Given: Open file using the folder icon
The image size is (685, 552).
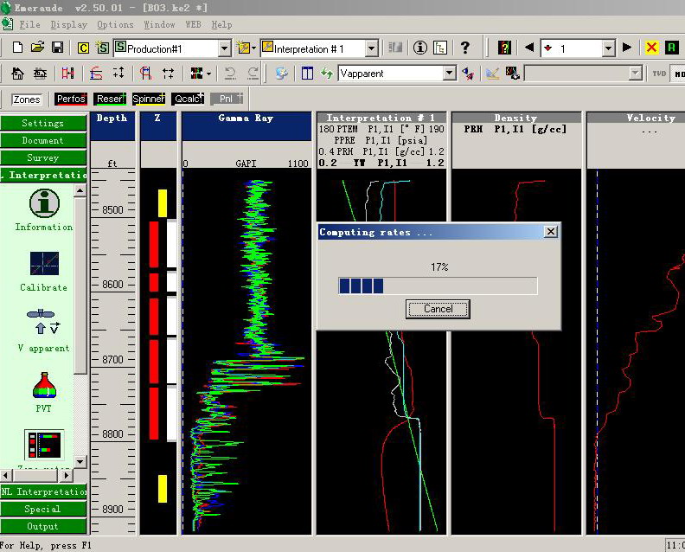Looking at the screenshot, I should click(37, 48).
